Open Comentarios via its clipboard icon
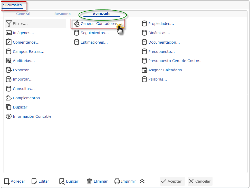The image size is (250, 188). 9,42
